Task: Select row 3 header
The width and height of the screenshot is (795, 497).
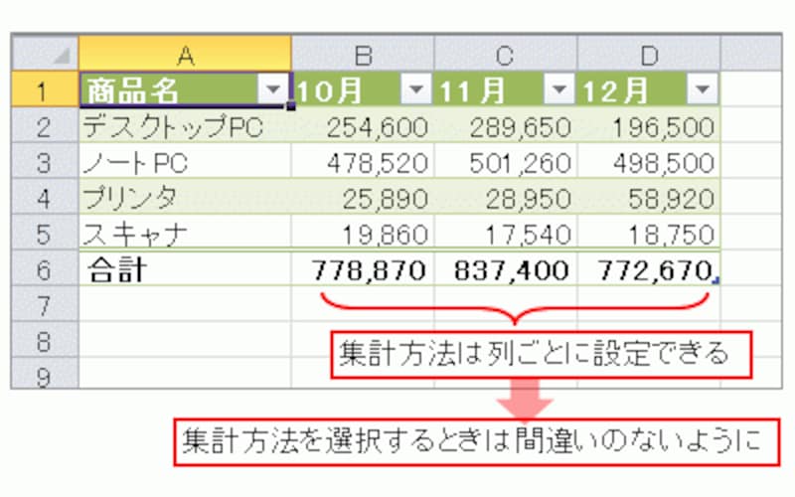Action: pyautogui.click(x=45, y=161)
